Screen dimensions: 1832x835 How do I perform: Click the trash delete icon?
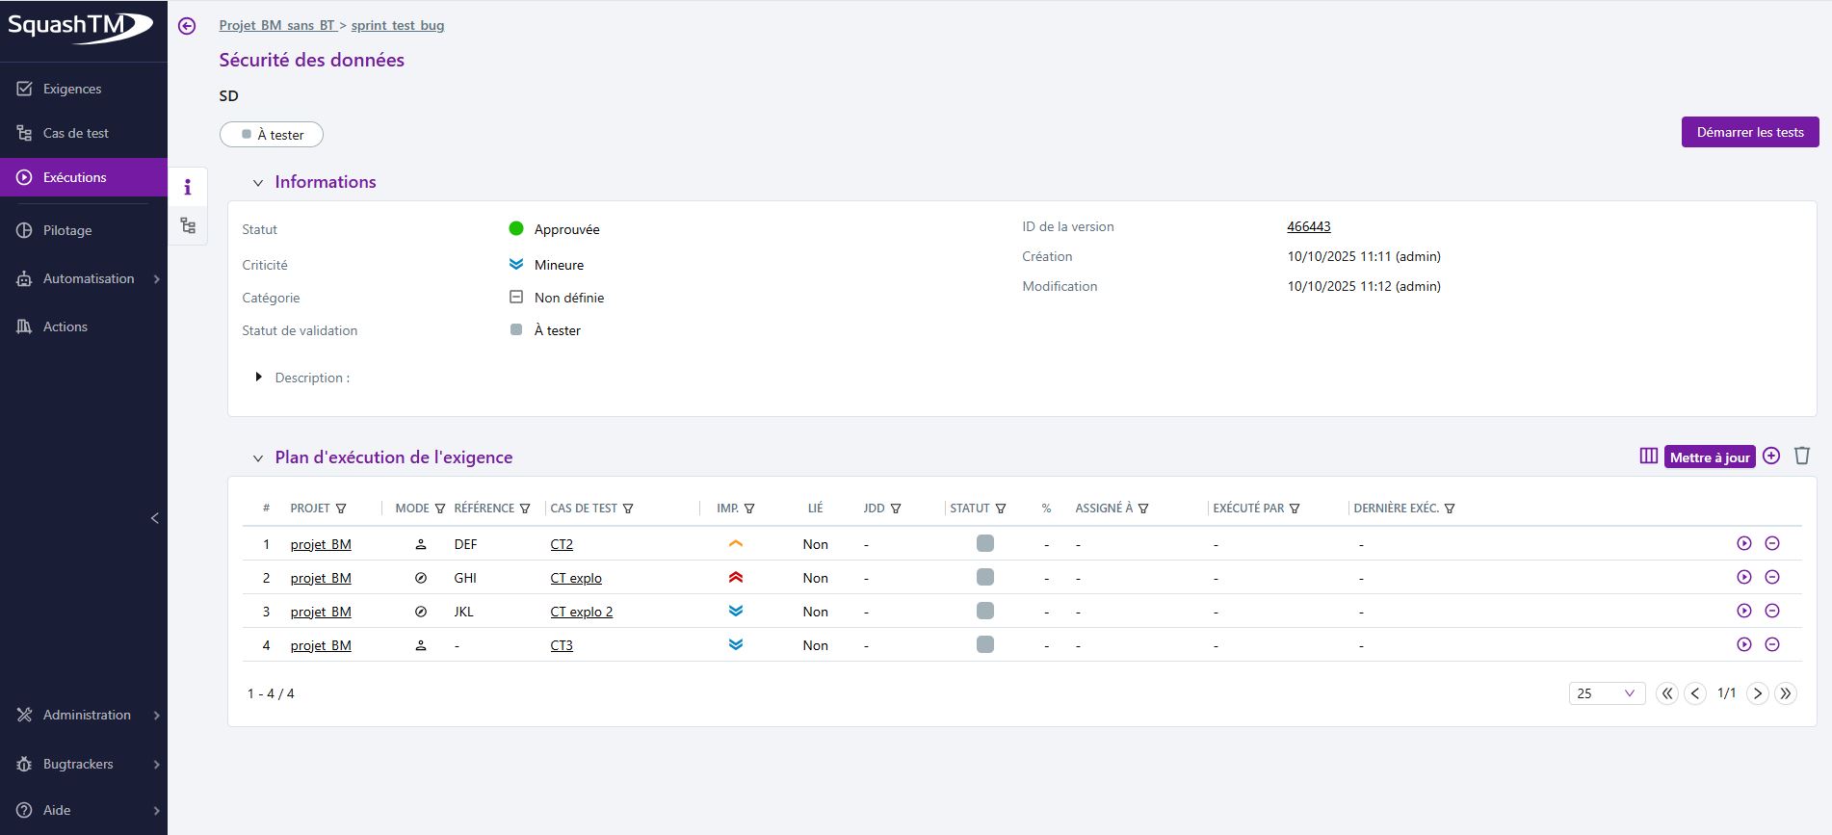coord(1802,457)
